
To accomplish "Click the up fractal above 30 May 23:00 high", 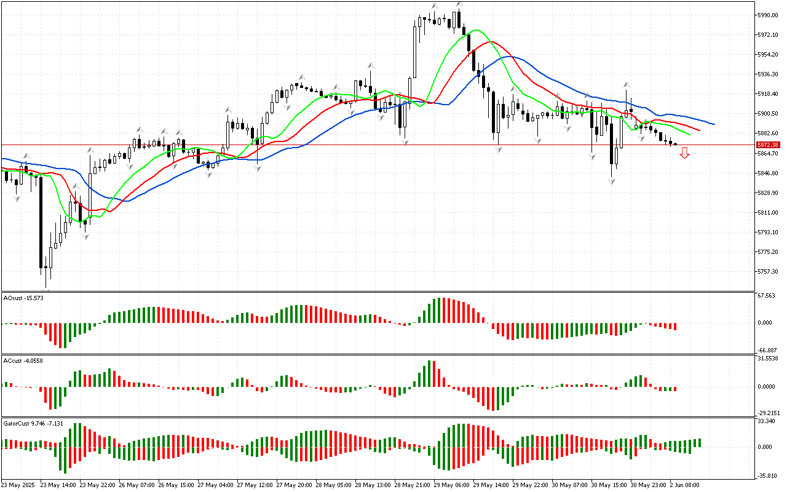I will pos(627,85).
